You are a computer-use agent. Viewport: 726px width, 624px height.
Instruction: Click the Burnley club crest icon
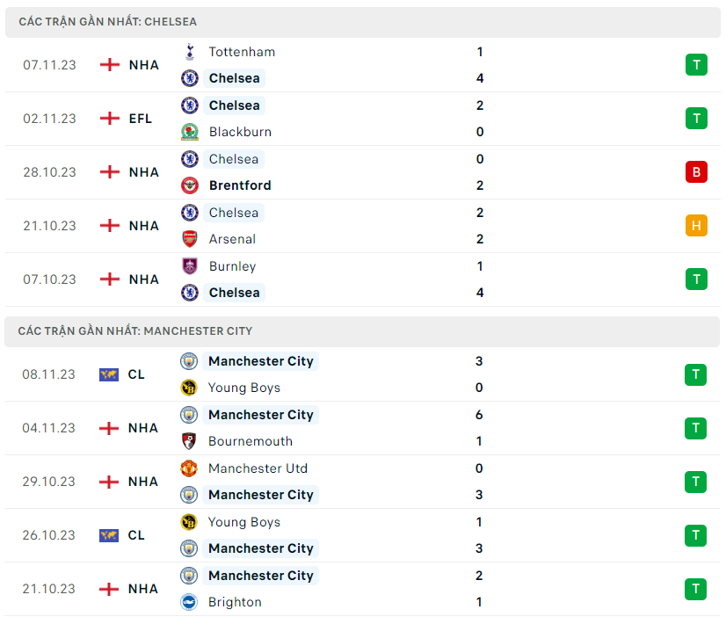(189, 266)
